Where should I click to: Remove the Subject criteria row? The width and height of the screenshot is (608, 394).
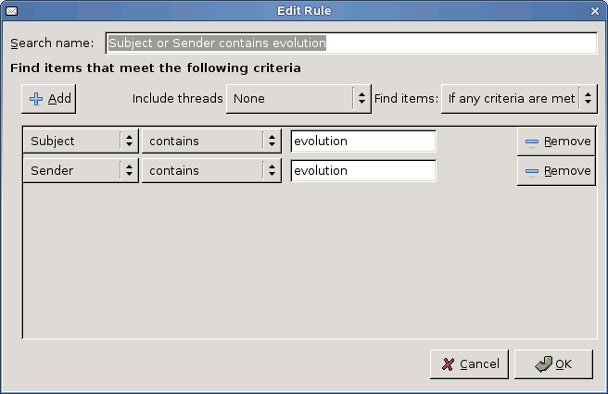click(x=556, y=142)
